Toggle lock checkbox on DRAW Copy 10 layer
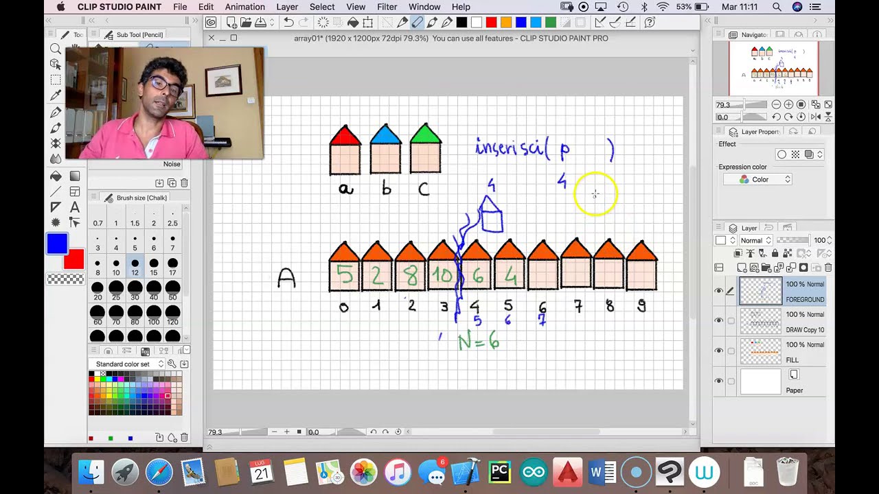The height and width of the screenshot is (494, 879). (x=731, y=321)
